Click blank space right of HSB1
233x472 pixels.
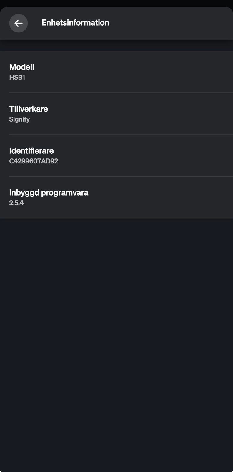pyautogui.click(x=132, y=78)
